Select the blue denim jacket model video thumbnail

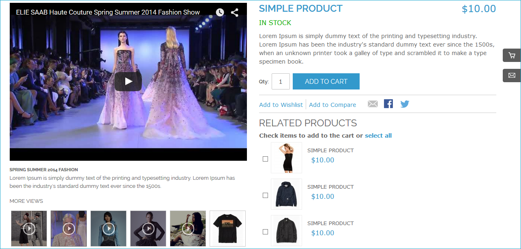tap(109, 228)
